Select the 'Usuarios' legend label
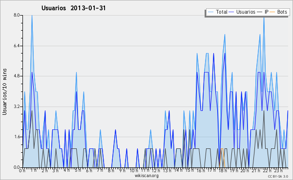The width and height of the screenshot is (293, 180). point(246,12)
